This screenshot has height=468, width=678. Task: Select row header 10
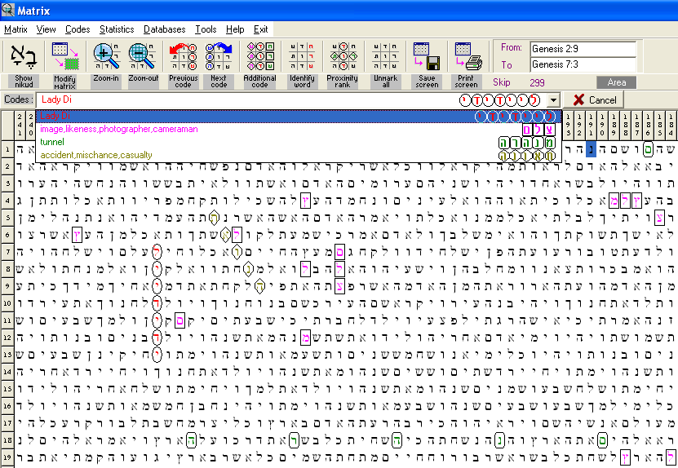(x=7, y=303)
